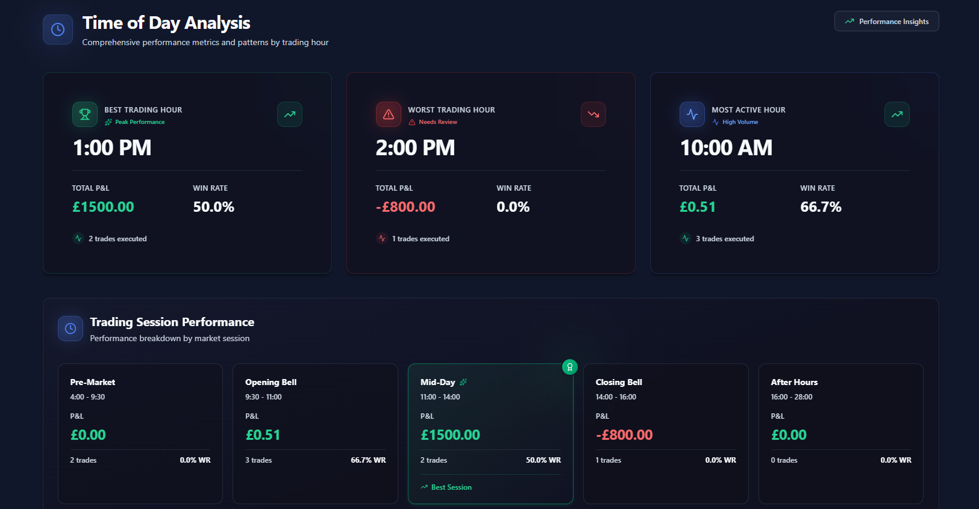
Task: Click the 4:00 - 9:30 time range
Action: (x=87, y=397)
